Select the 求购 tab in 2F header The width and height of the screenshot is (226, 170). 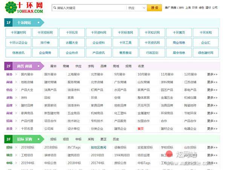tap(91, 66)
